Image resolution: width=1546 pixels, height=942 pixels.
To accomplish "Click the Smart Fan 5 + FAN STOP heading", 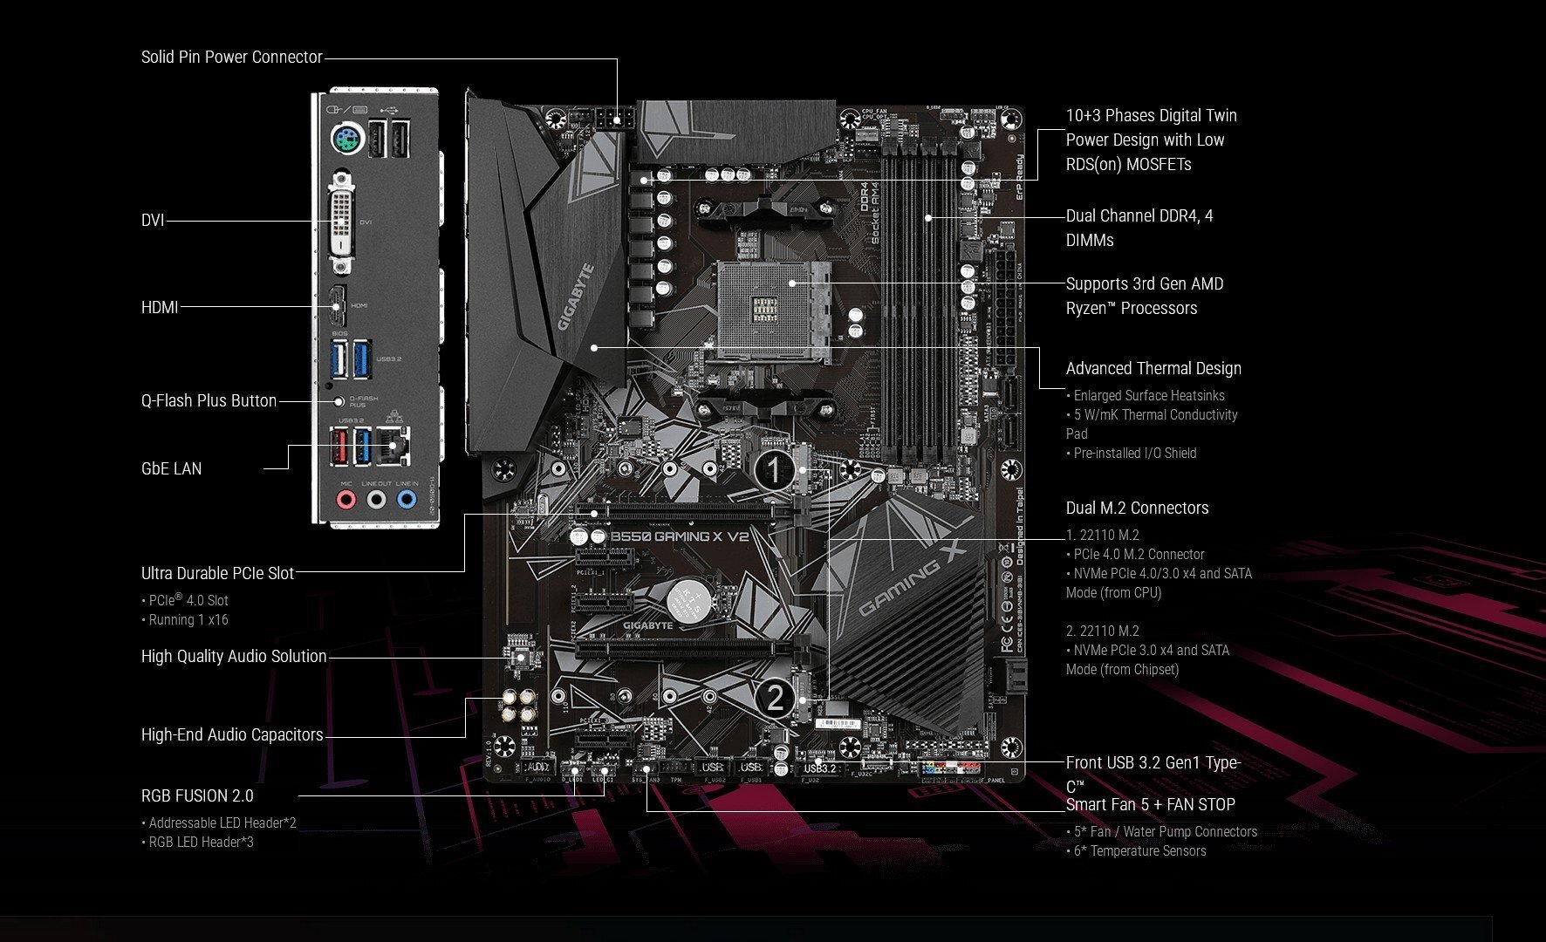I will click(x=1151, y=804).
